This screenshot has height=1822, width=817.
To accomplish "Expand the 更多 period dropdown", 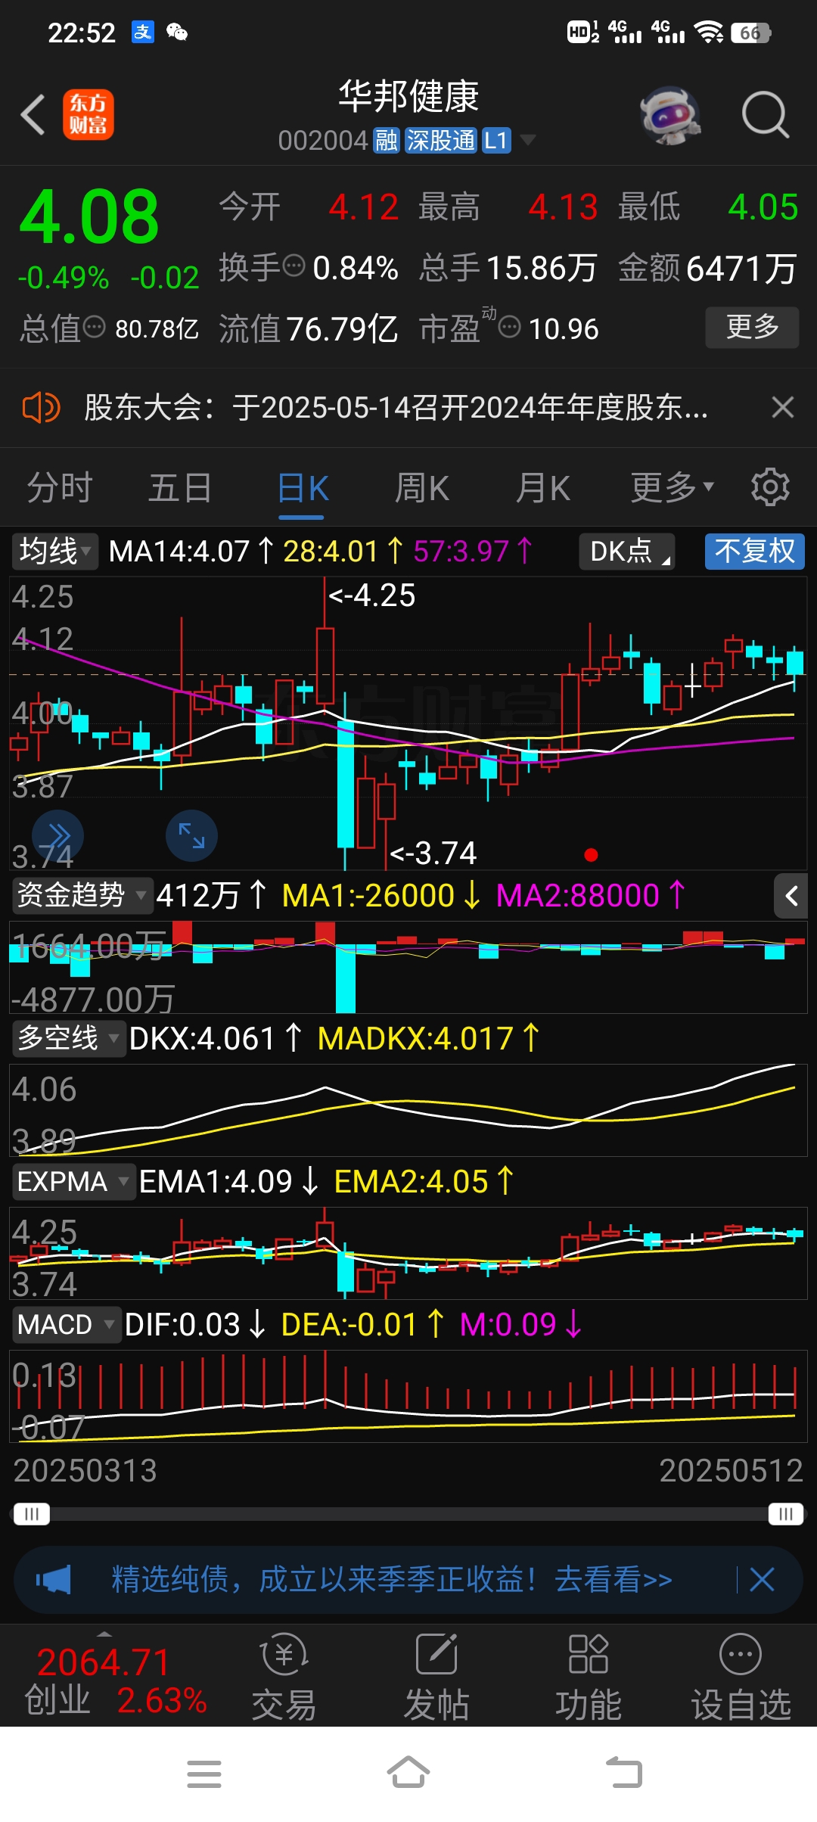I will [673, 488].
